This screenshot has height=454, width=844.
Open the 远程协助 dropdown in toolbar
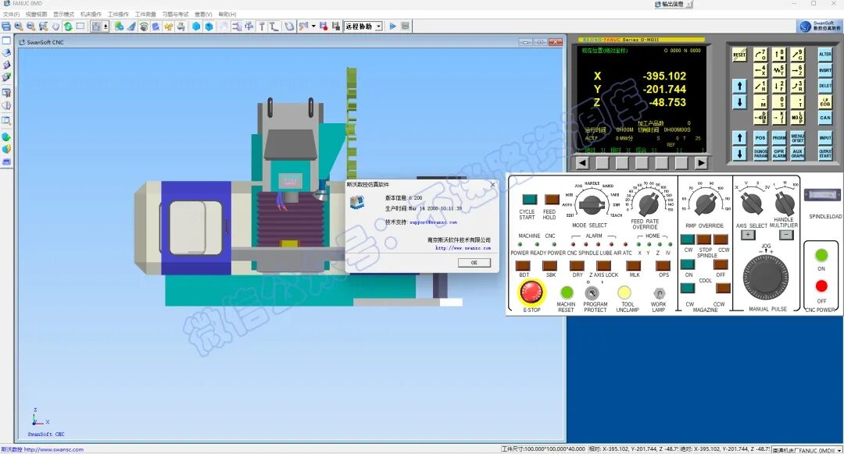click(378, 26)
